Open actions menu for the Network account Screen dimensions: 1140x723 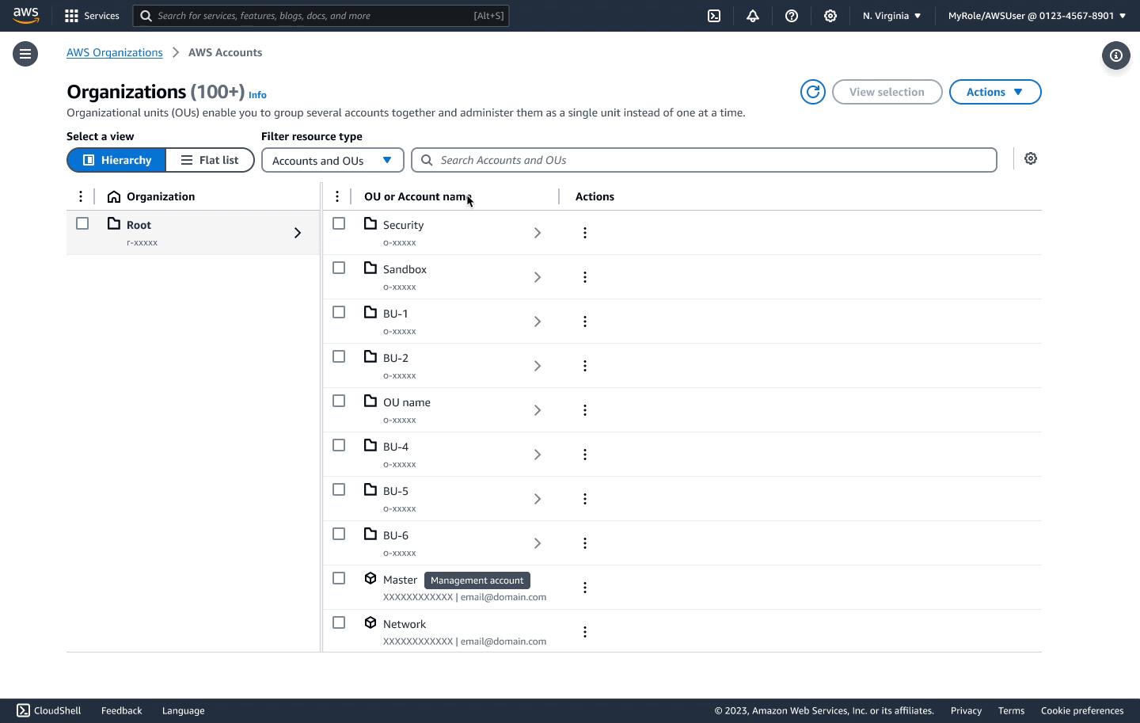point(585,632)
